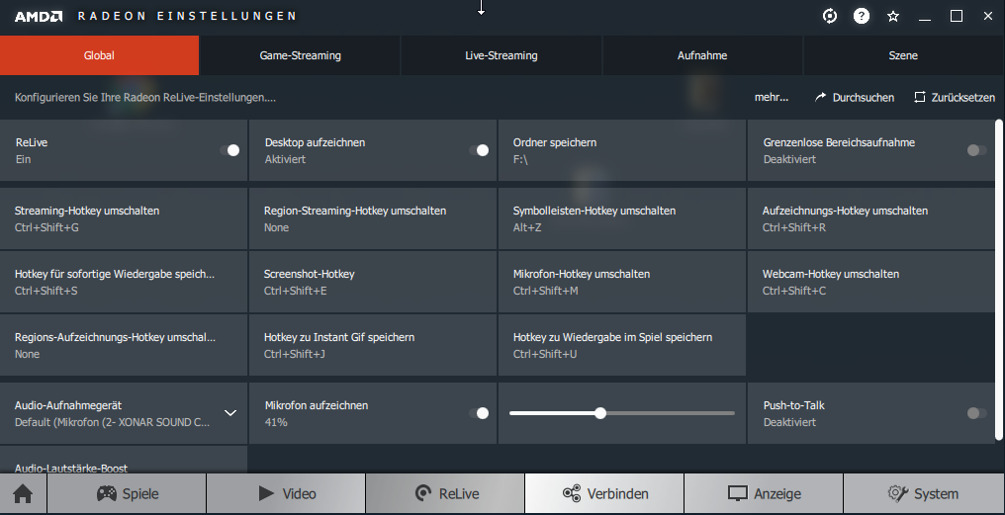Toggle the ReLive switch off
This screenshot has height=515, width=1005.
229,150
